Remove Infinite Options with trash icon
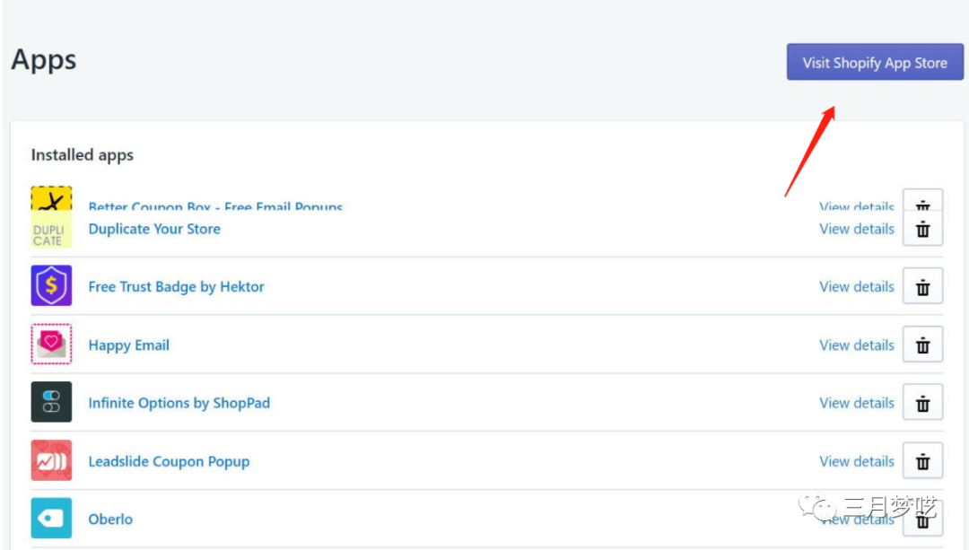Screen dimensions: 969x550 [x=922, y=404]
